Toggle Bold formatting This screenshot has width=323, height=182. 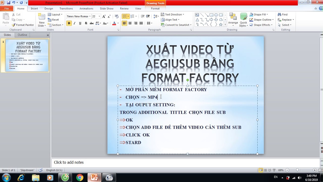tap(69, 23)
